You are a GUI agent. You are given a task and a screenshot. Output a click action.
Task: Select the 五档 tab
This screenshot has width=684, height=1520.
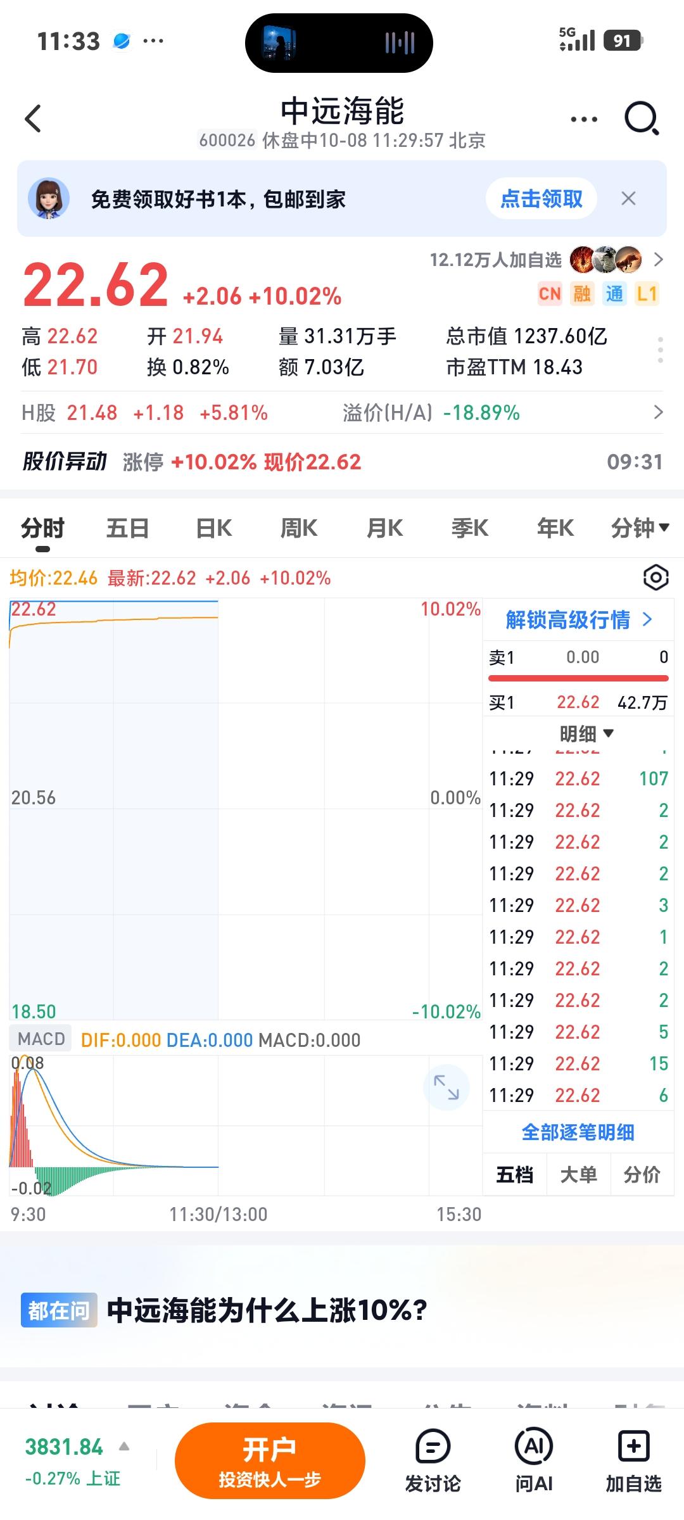coord(514,1175)
